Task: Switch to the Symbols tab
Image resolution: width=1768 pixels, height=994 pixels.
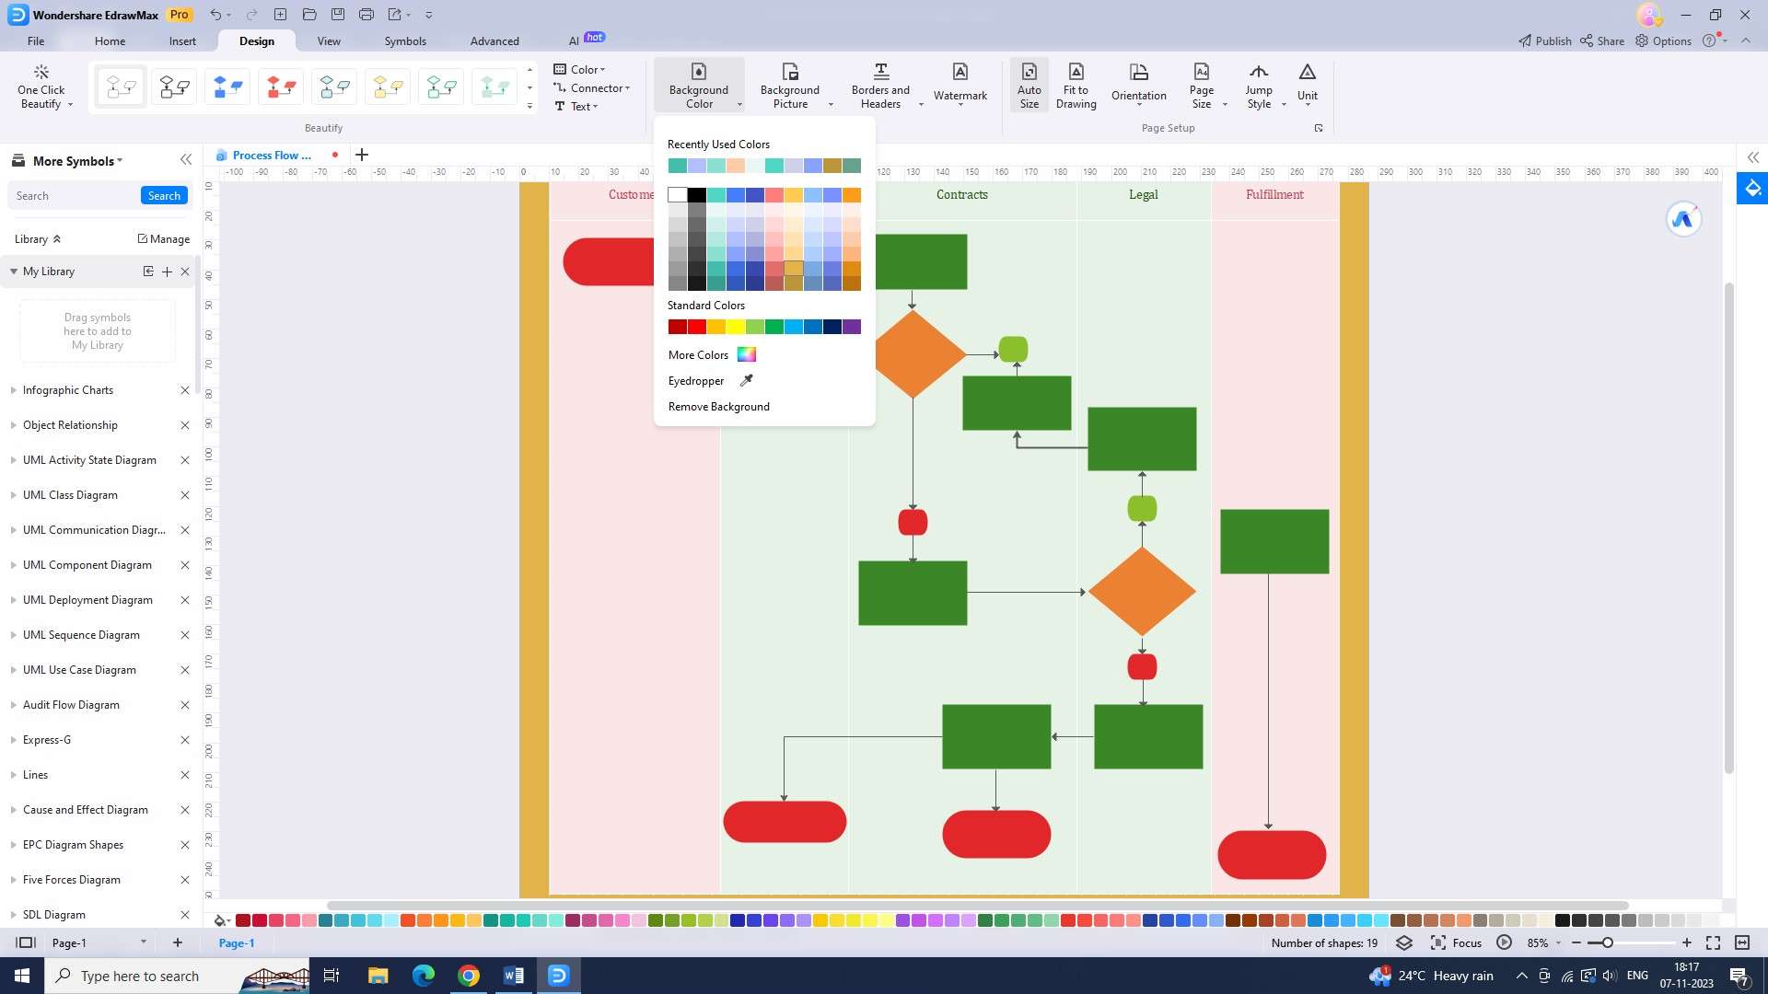Action: click(x=405, y=41)
